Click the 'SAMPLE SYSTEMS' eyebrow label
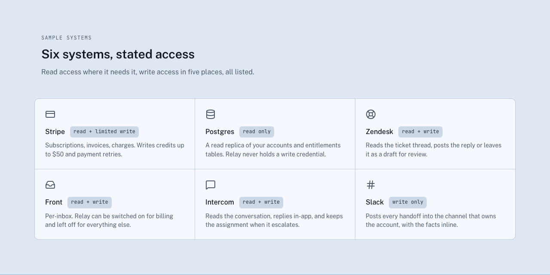This screenshot has height=275, width=550. click(x=67, y=38)
